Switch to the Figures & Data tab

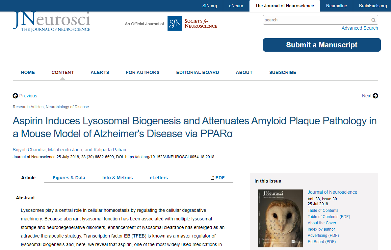(x=69, y=178)
